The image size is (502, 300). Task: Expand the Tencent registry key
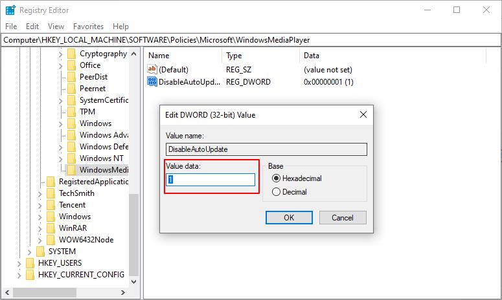click(40, 205)
